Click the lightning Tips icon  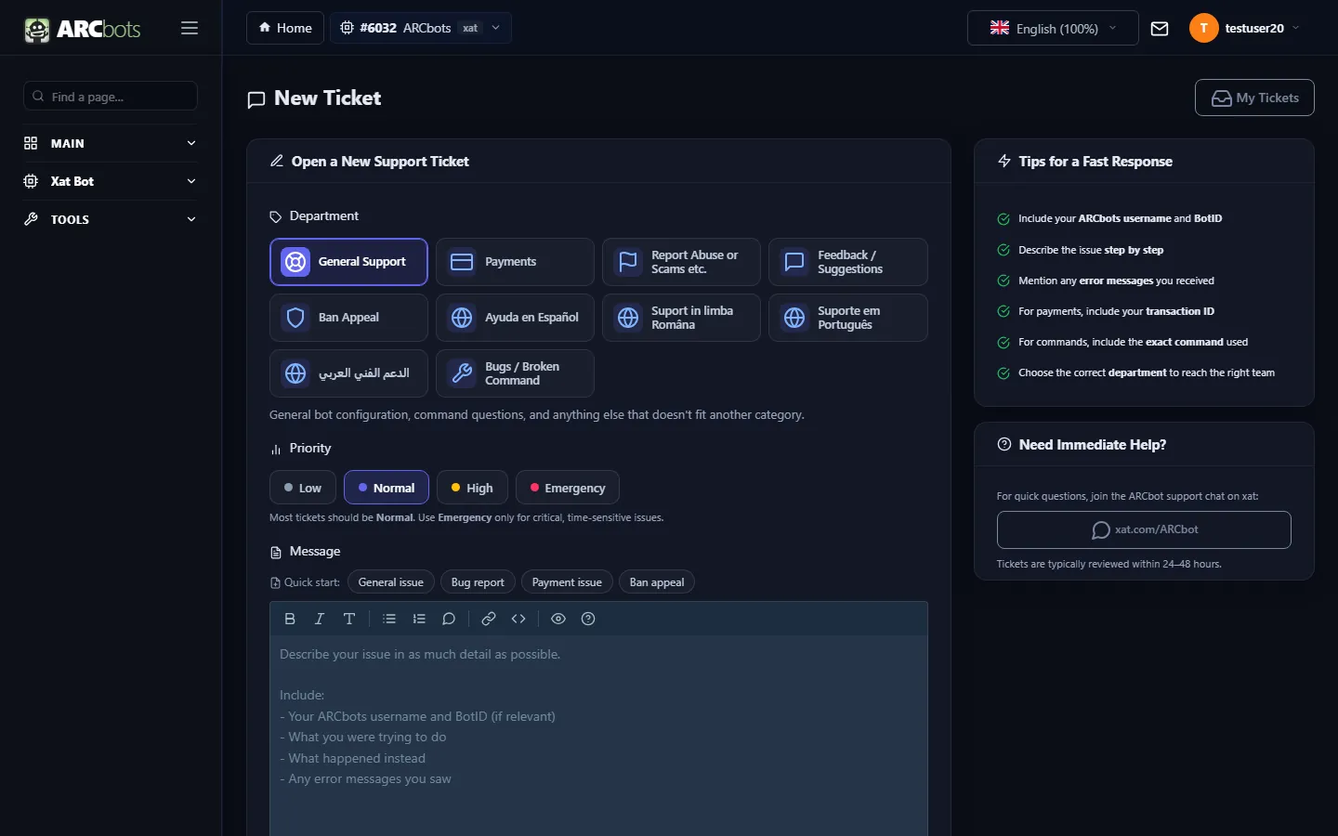pos(1004,161)
